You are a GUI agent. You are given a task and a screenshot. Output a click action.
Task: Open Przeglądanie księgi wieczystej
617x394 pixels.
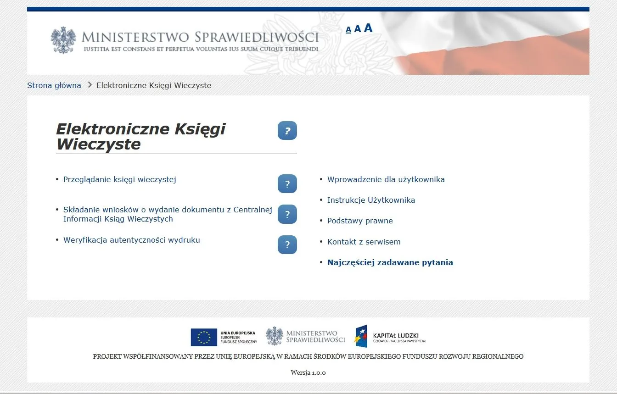click(x=119, y=179)
